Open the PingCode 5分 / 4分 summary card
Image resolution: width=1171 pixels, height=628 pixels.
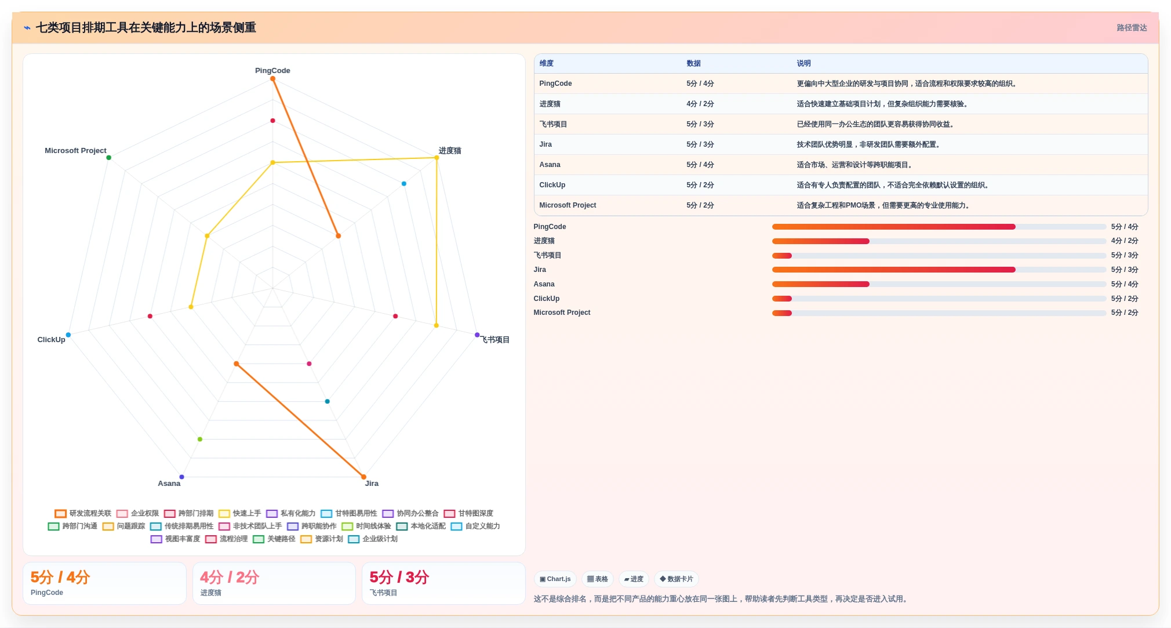pos(104,583)
